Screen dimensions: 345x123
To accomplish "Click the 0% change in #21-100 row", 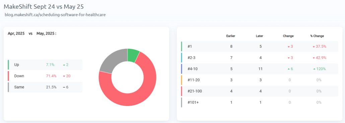I will 319,91.
